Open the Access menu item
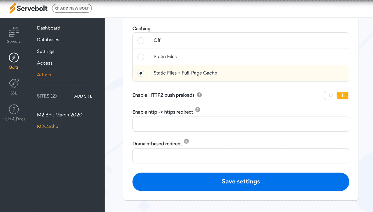373x212 pixels. tap(45, 63)
